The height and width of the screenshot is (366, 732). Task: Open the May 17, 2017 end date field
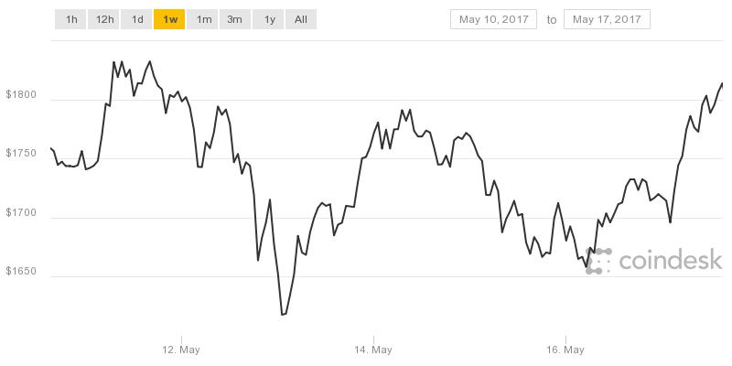tap(607, 19)
